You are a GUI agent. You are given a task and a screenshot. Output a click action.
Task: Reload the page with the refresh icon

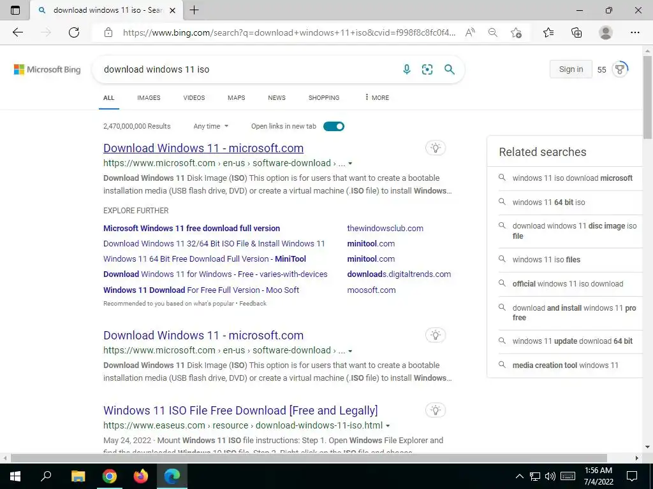74,32
